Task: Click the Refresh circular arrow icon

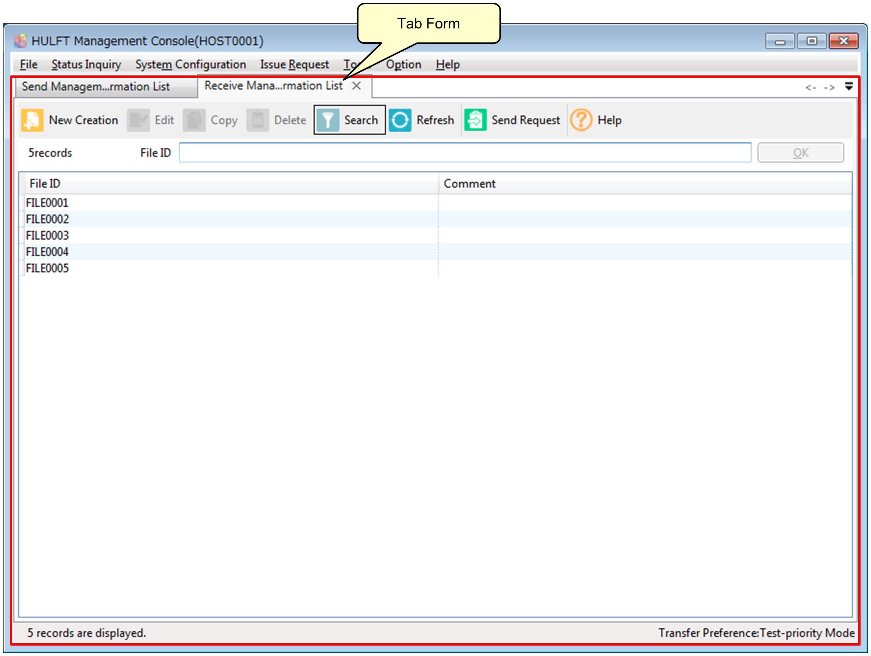Action: coord(400,120)
